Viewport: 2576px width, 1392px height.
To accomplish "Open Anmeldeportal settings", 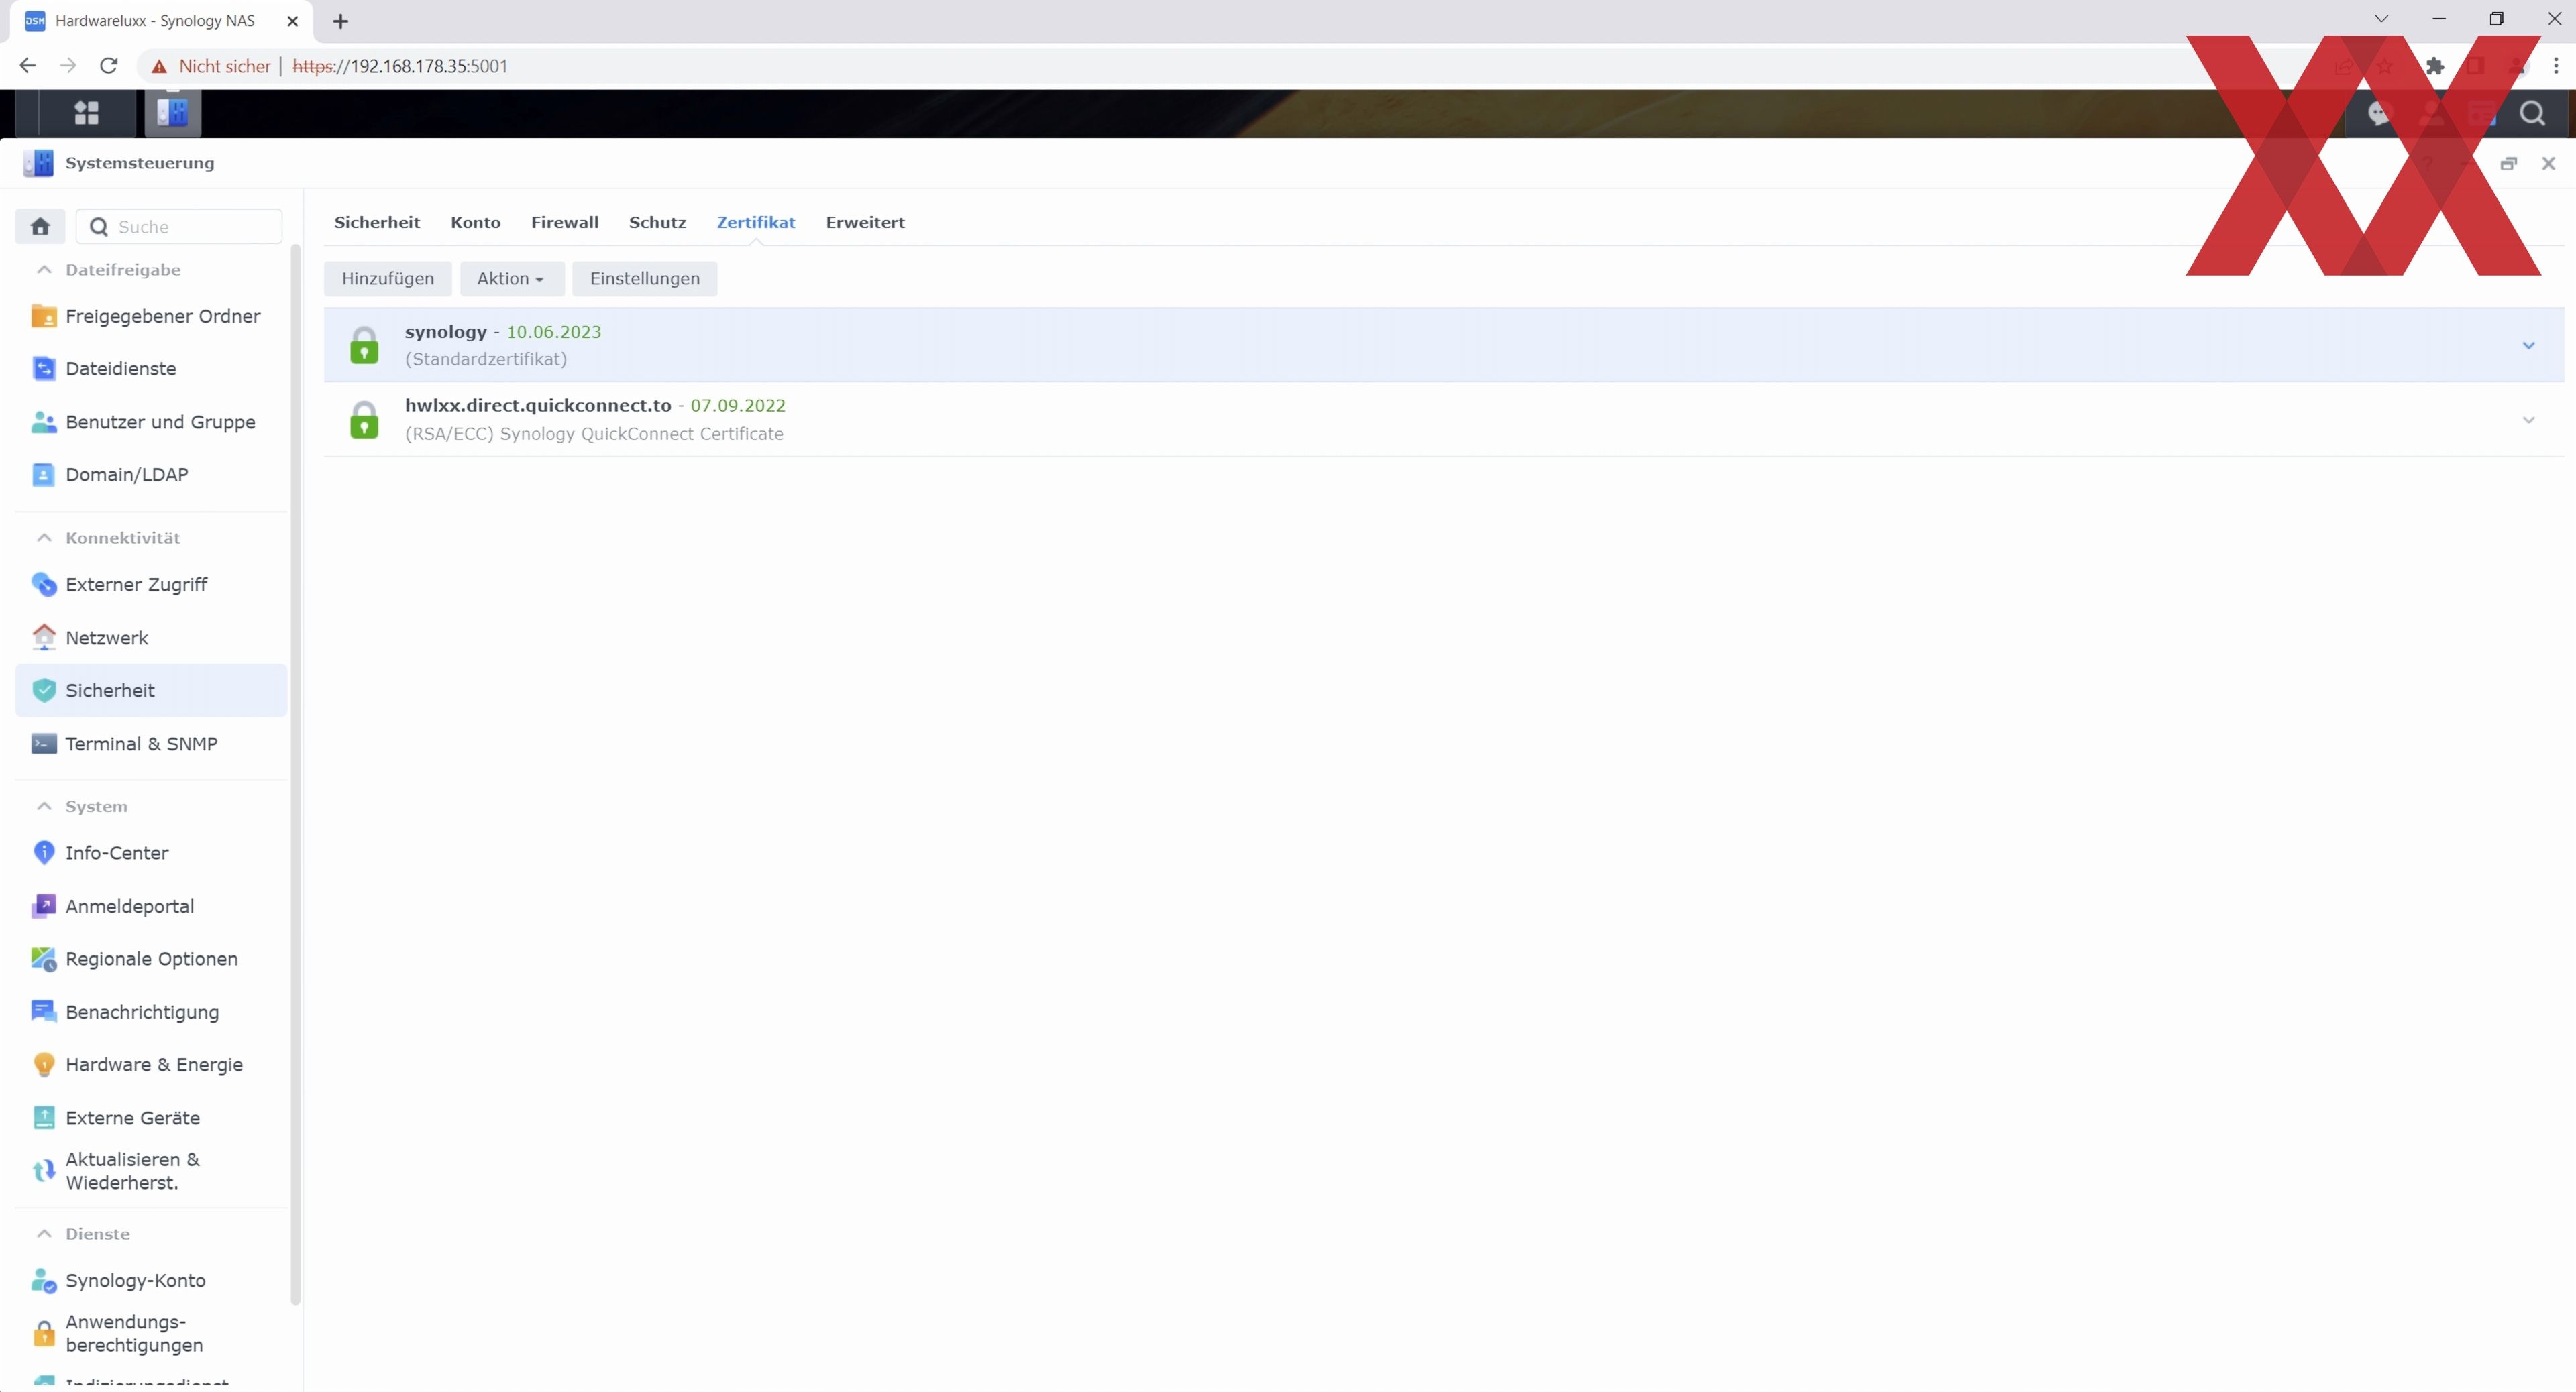I will pyautogui.click(x=151, y=907).
